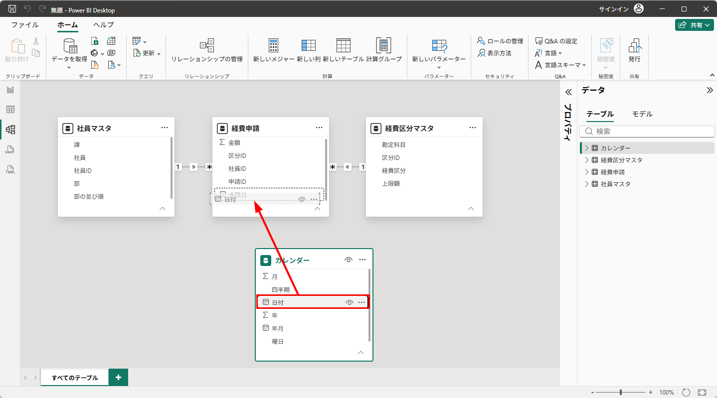The width and height of the screenshot is (717, 398).
Task: Click the 検索 search field in data pane
Action: pos(647,132)
